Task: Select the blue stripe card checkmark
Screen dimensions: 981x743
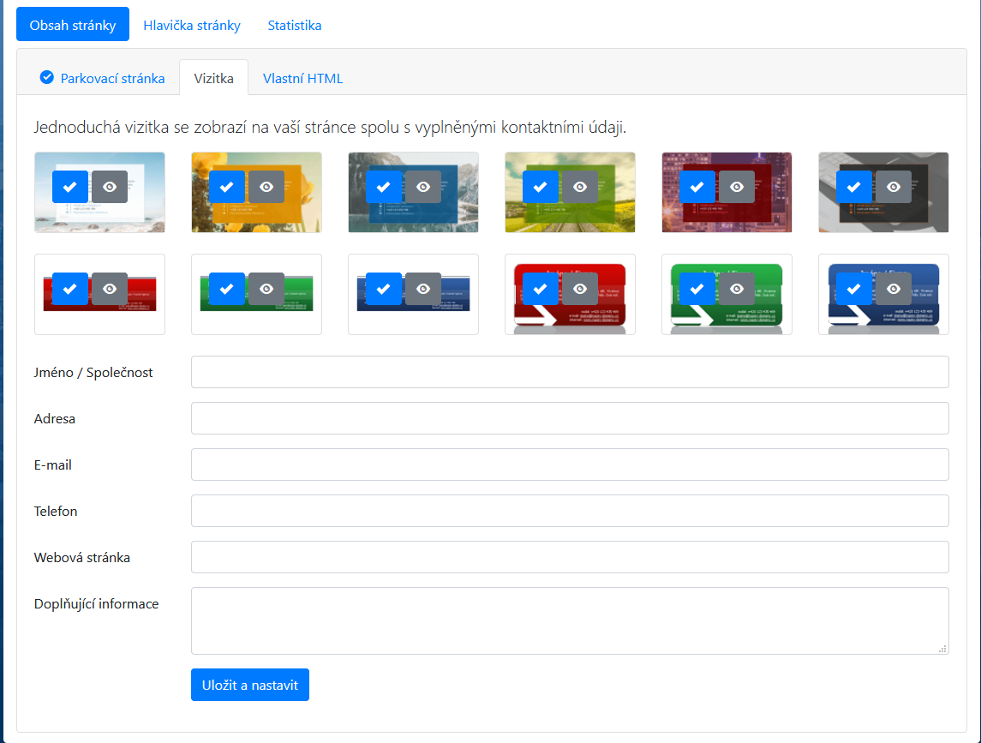Action: pos(384,289)
